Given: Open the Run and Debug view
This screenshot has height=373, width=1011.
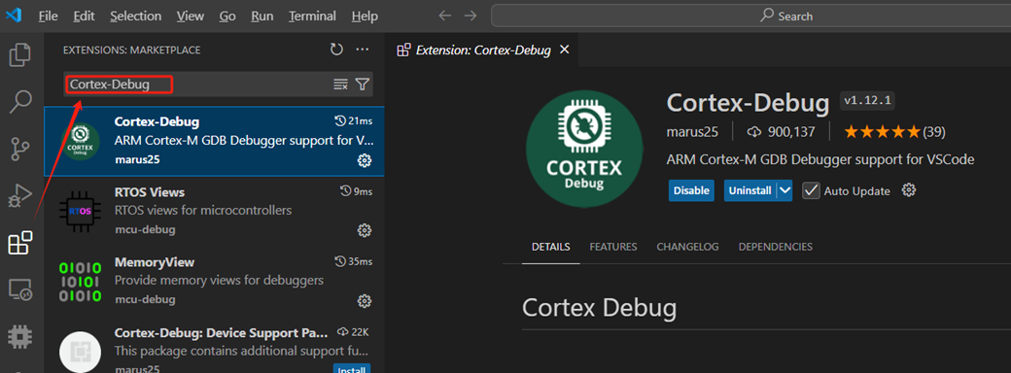Looking at the screenshot, I should (20, 195).
